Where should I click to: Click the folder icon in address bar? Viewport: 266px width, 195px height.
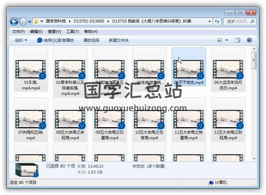[36, 21]
